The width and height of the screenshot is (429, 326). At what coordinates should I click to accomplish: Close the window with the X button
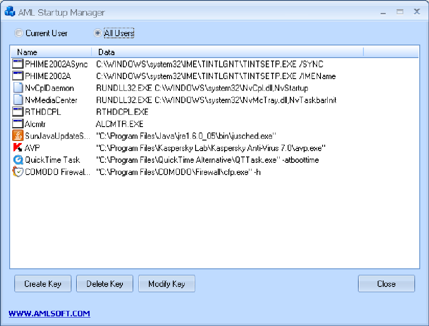[x=417, y=11]
